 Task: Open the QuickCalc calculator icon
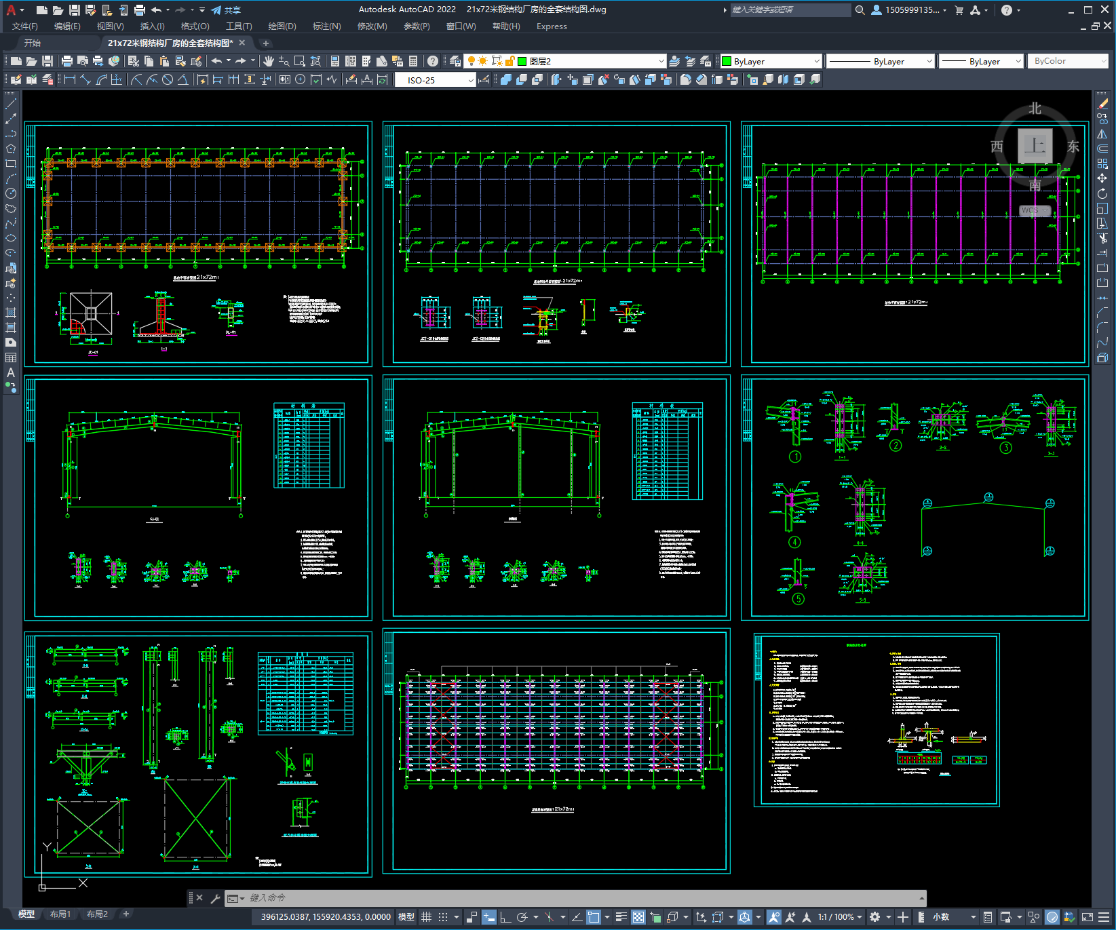(413, 61)
